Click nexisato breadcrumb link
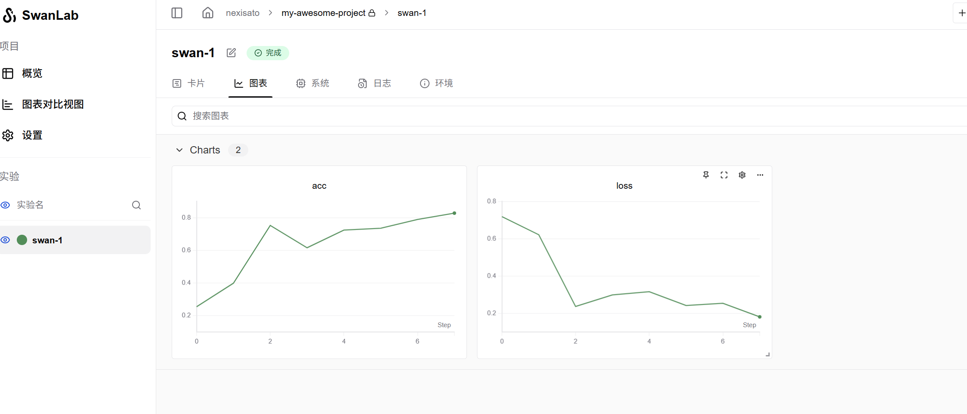The width and height of the screenshot is (967, 414). (243, 13)
